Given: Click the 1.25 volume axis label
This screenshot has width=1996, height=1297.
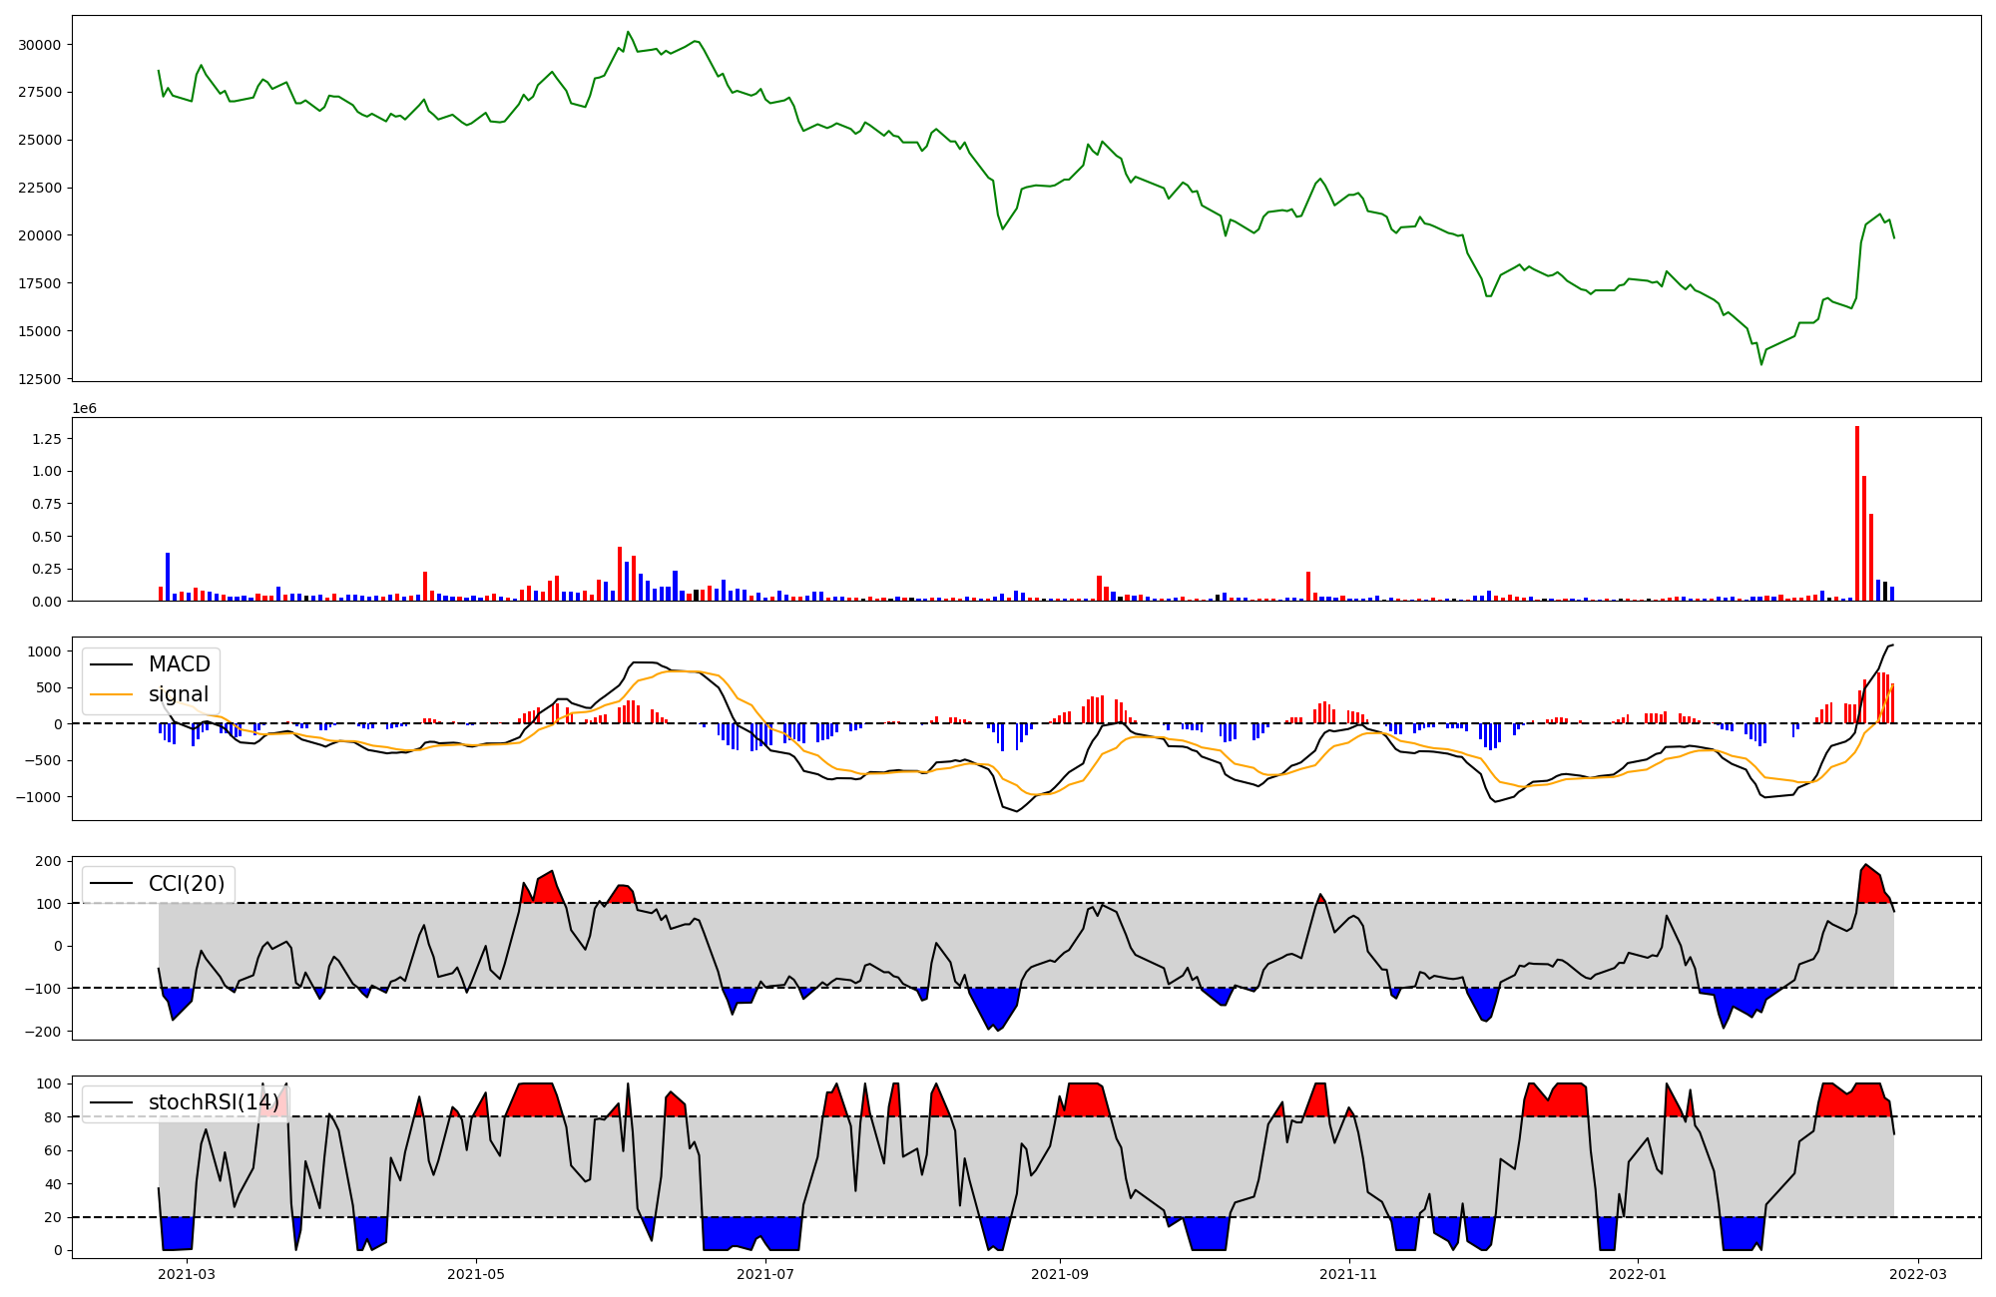Looking at the screenshot, I should [46, 439].
